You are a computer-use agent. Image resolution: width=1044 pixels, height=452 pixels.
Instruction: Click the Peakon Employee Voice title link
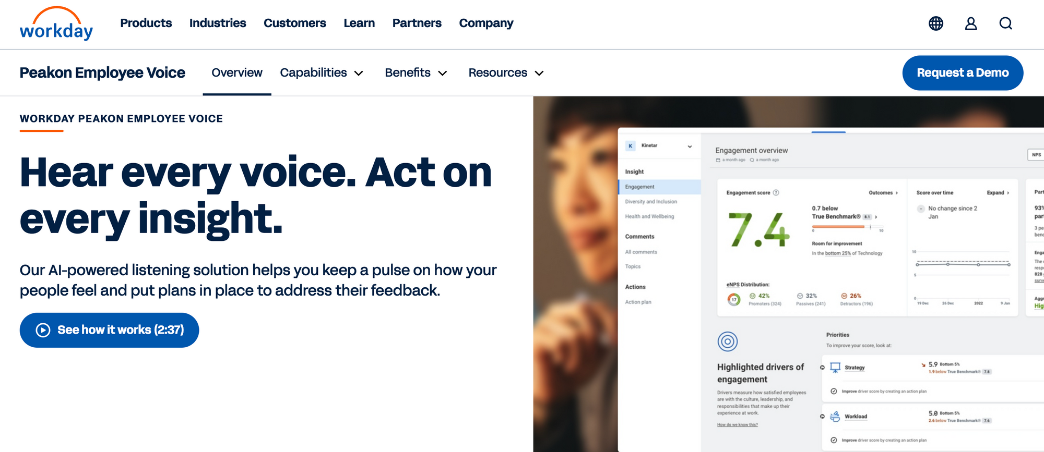tap(102, 73)
